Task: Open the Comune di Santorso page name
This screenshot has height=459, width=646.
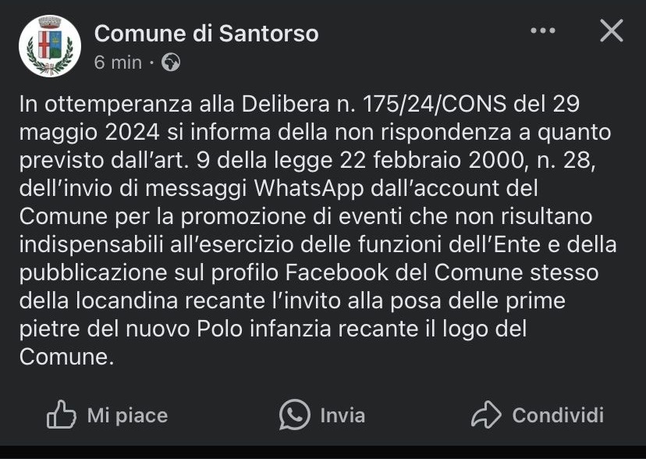Action: coord(207,33)
